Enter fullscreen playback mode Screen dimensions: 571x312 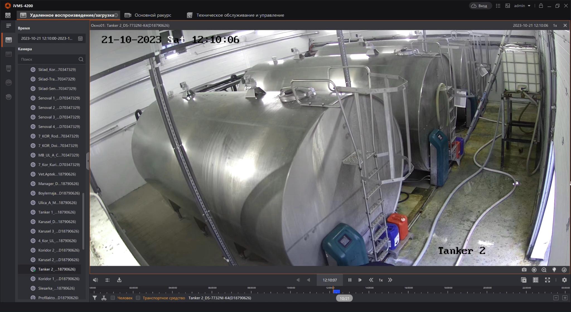coord(548,280)
